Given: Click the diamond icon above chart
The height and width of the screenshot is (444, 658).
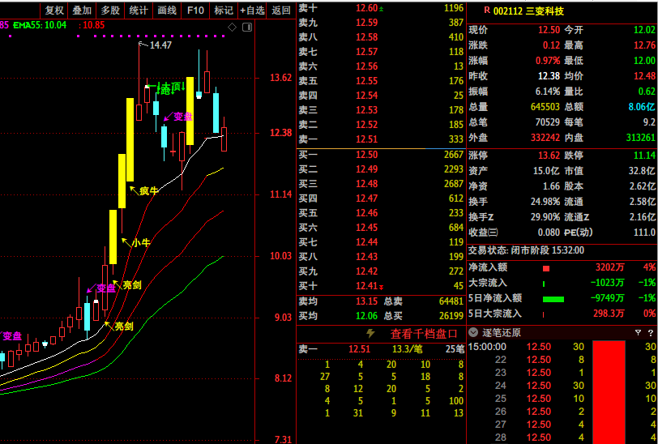Looking at the screenshot, I should (x=232, y=28).
